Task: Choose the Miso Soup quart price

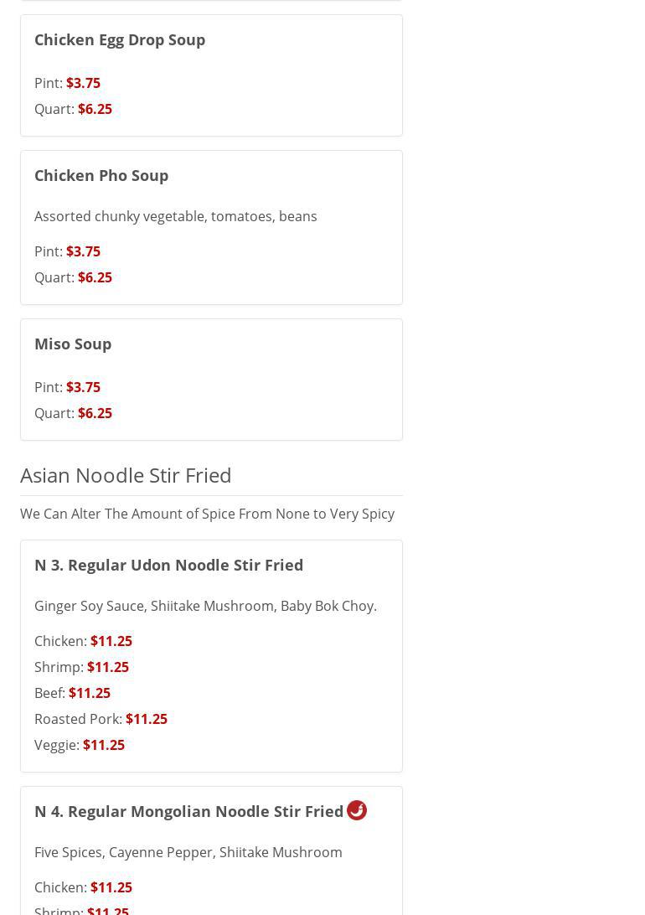Action: click(95, 413)
